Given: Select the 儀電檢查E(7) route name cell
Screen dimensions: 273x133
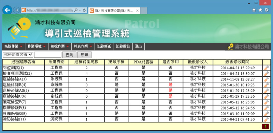Looking at the screenshot, I should [x=24, y=102].
